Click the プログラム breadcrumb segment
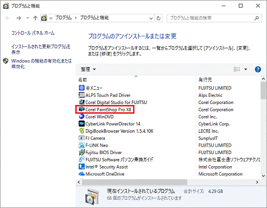This screenshot has height=208, width=267. (x=63, y=17)
